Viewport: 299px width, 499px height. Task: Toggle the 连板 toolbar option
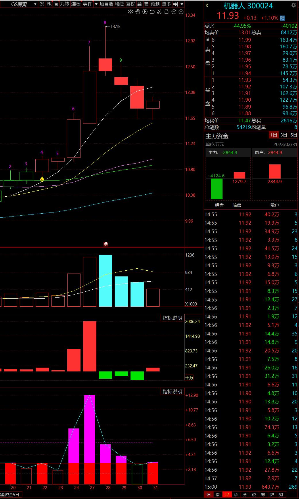(x=76, y=4)
